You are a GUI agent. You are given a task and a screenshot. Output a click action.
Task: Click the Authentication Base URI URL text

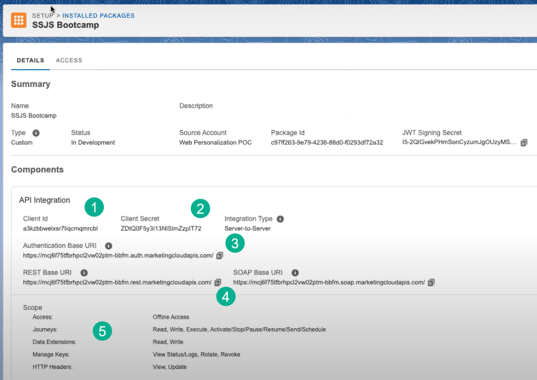click(118, 256)
